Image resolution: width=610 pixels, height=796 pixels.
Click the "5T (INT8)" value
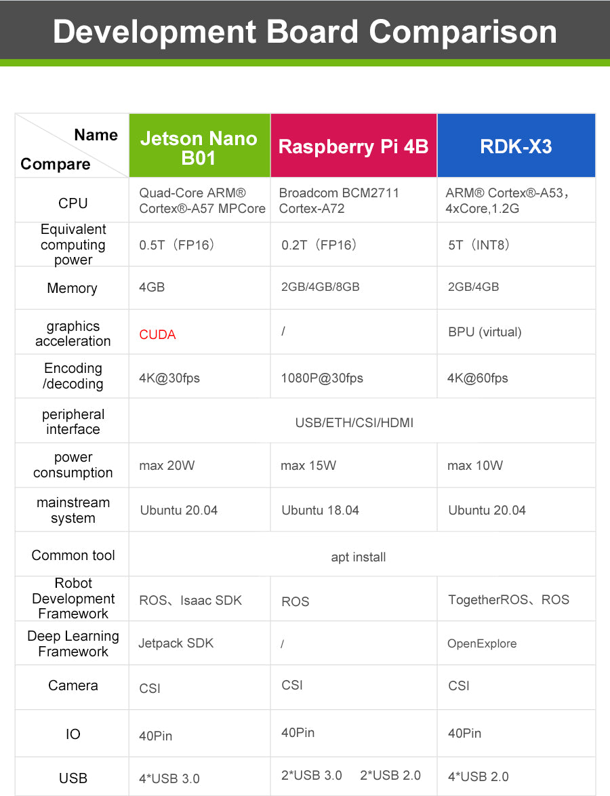click(x=479, y=245)
